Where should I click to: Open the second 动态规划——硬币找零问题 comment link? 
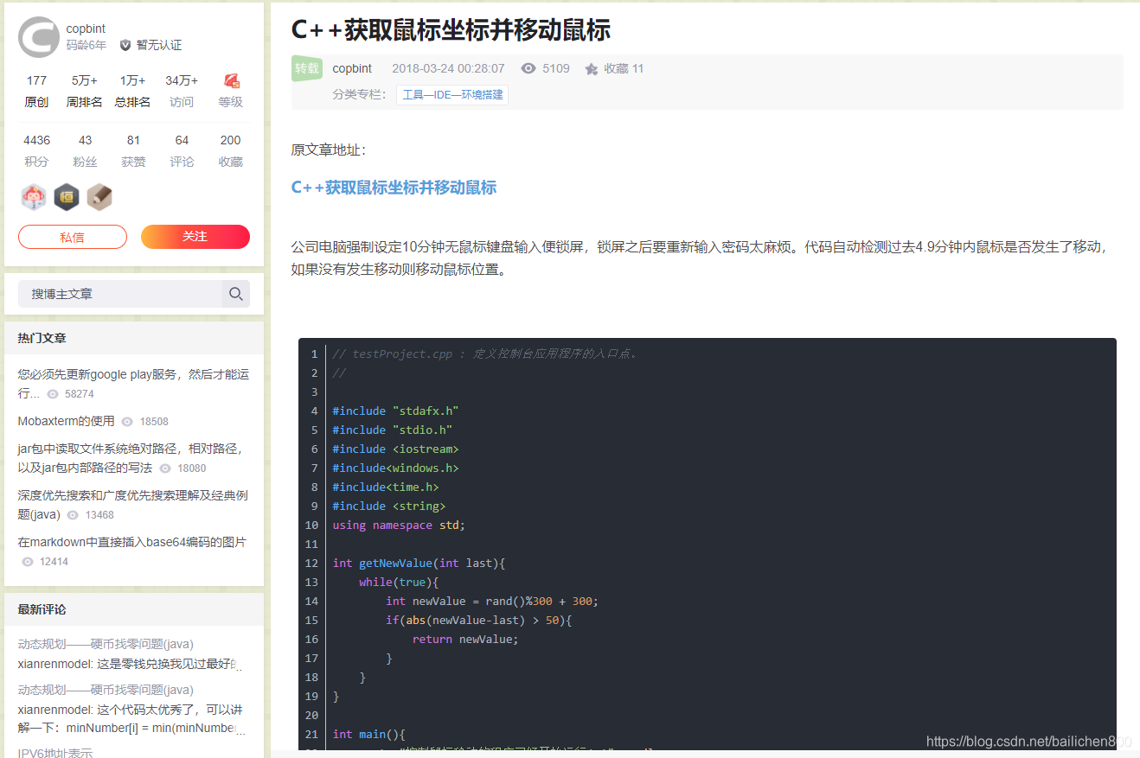(x=106, y=690)
